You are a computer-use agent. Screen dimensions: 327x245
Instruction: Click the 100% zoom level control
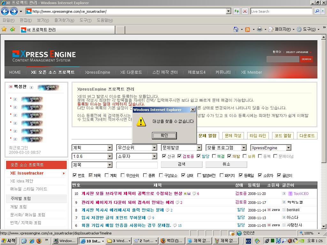tap(310, 233)
